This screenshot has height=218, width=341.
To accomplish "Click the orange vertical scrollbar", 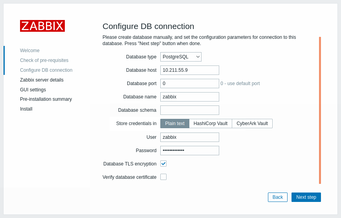I will tap(320, 110).
